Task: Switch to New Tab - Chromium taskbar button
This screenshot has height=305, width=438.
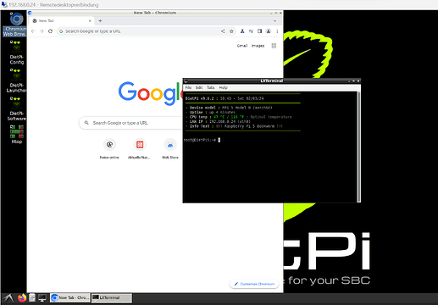Action: coord(70,297)
